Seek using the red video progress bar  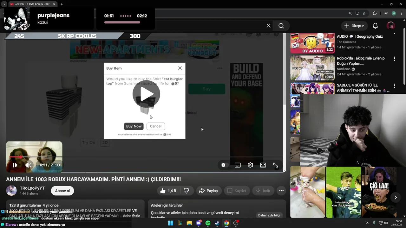(144, 157)
